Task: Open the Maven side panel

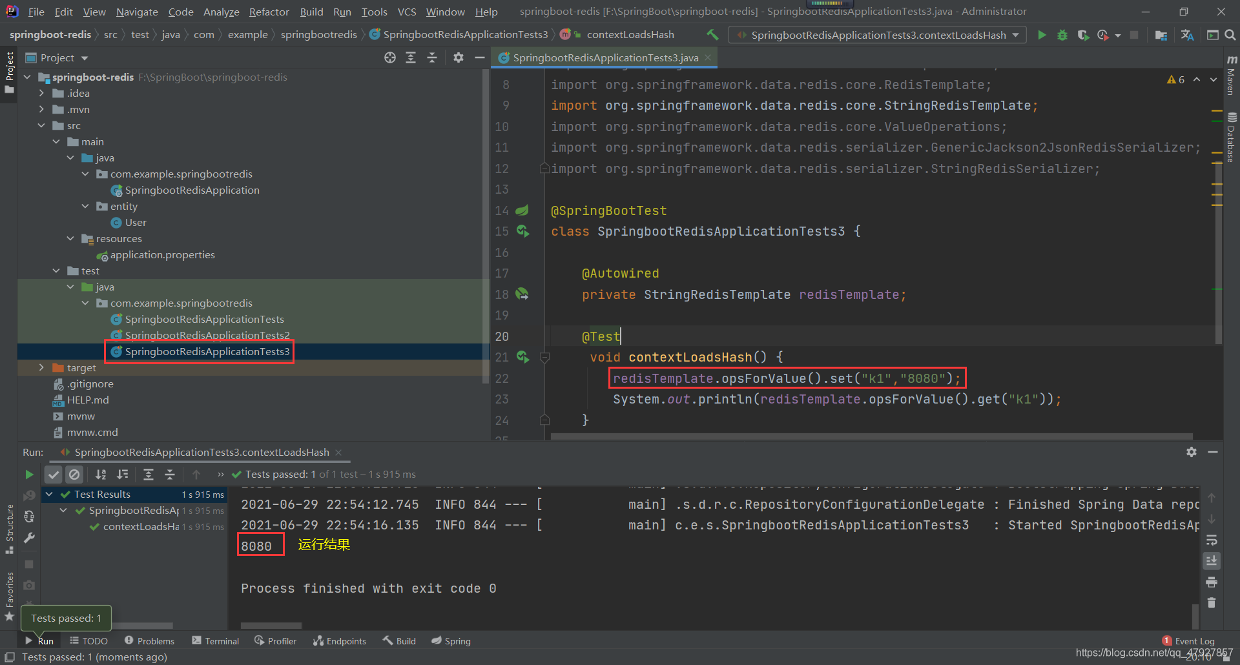Action: (1231, 76)
